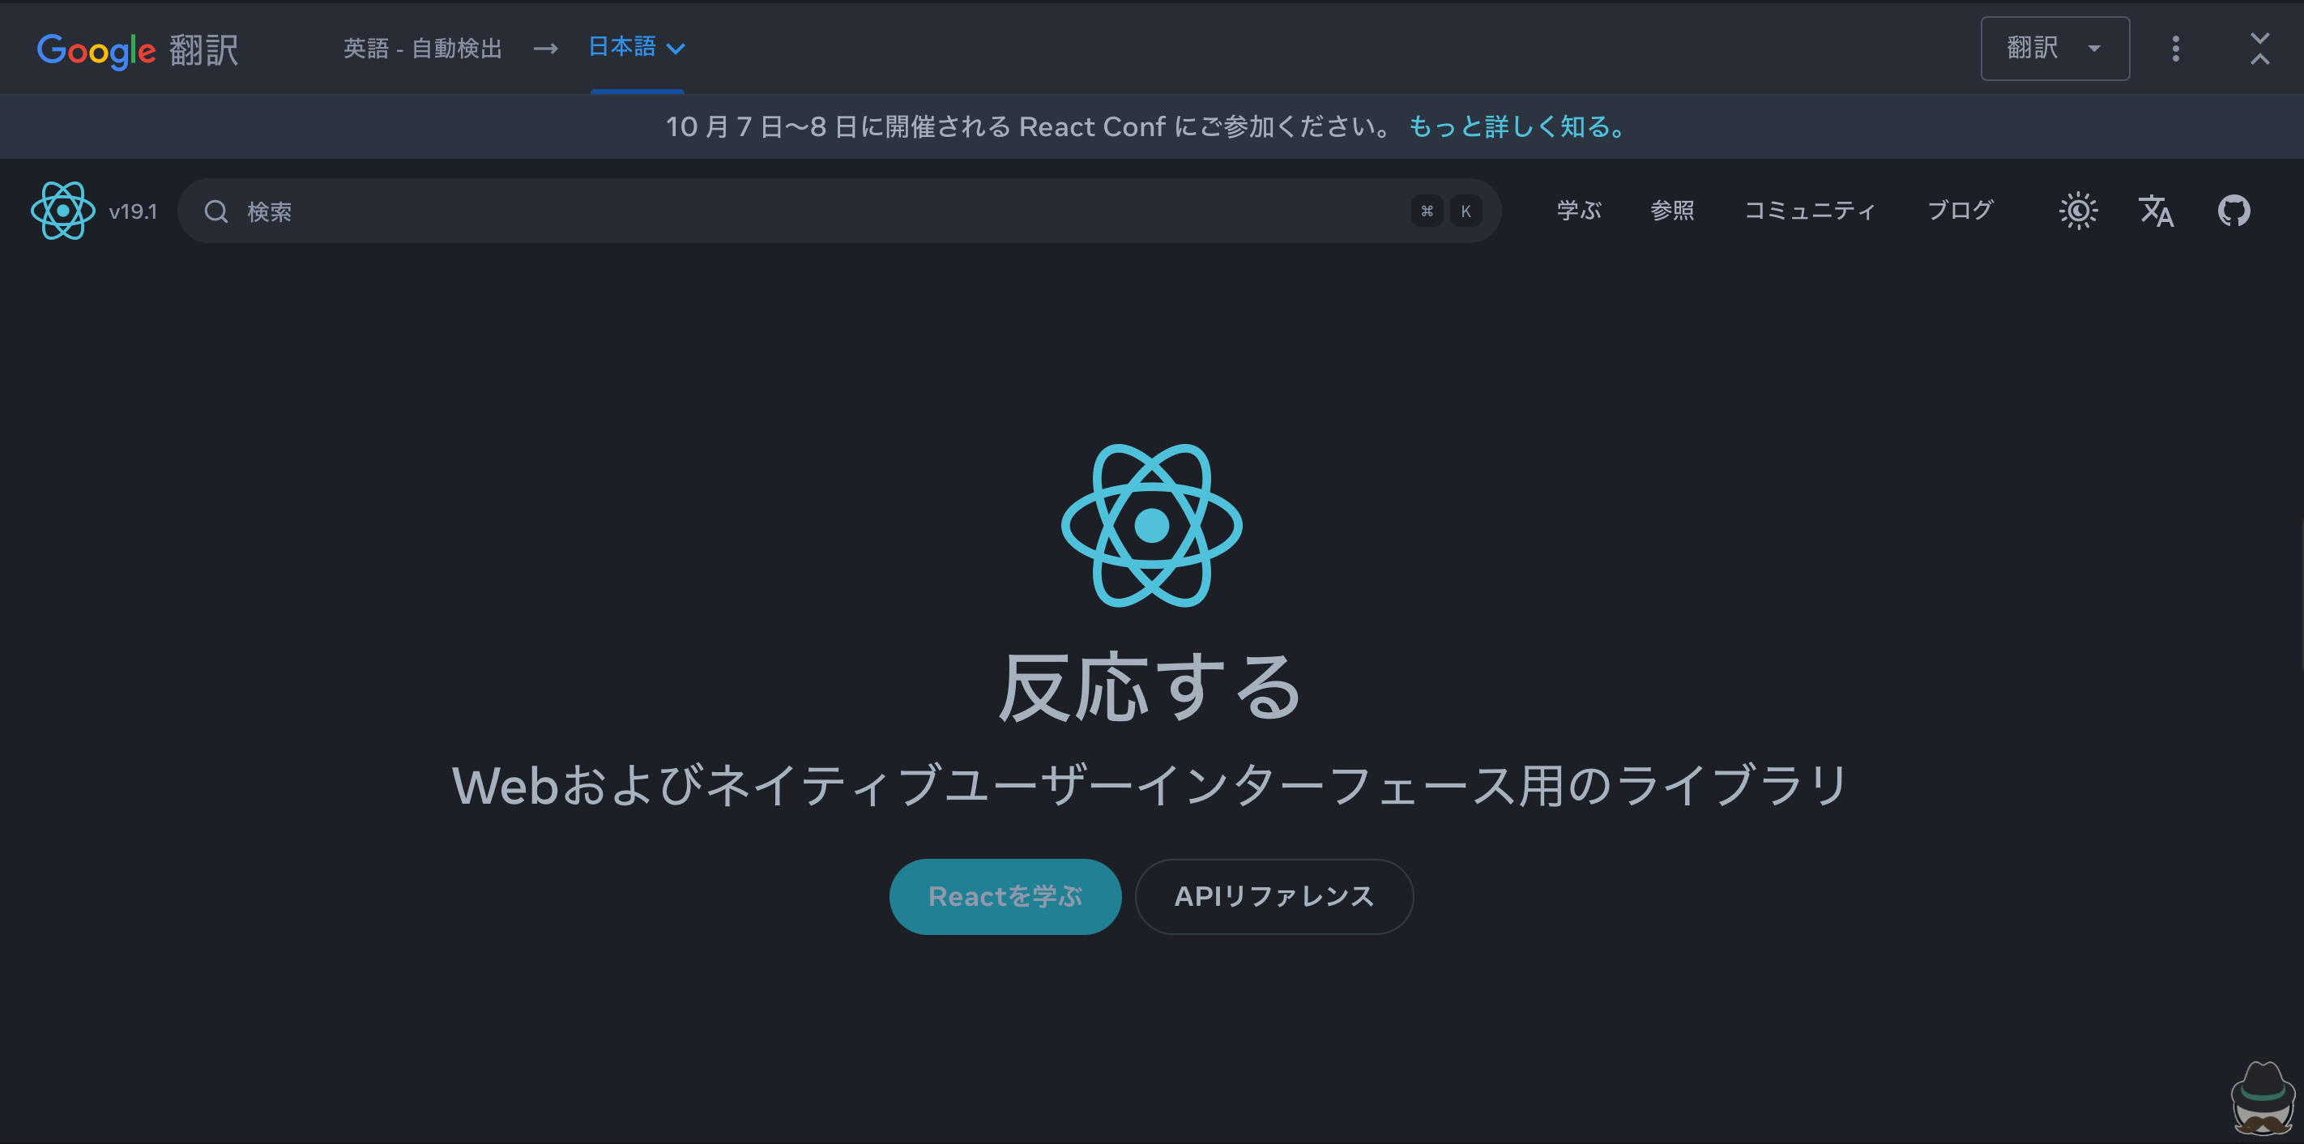Click the magnifying glass search icon
This screenshot has height=1144, width=2304.
tap(216, 211)
